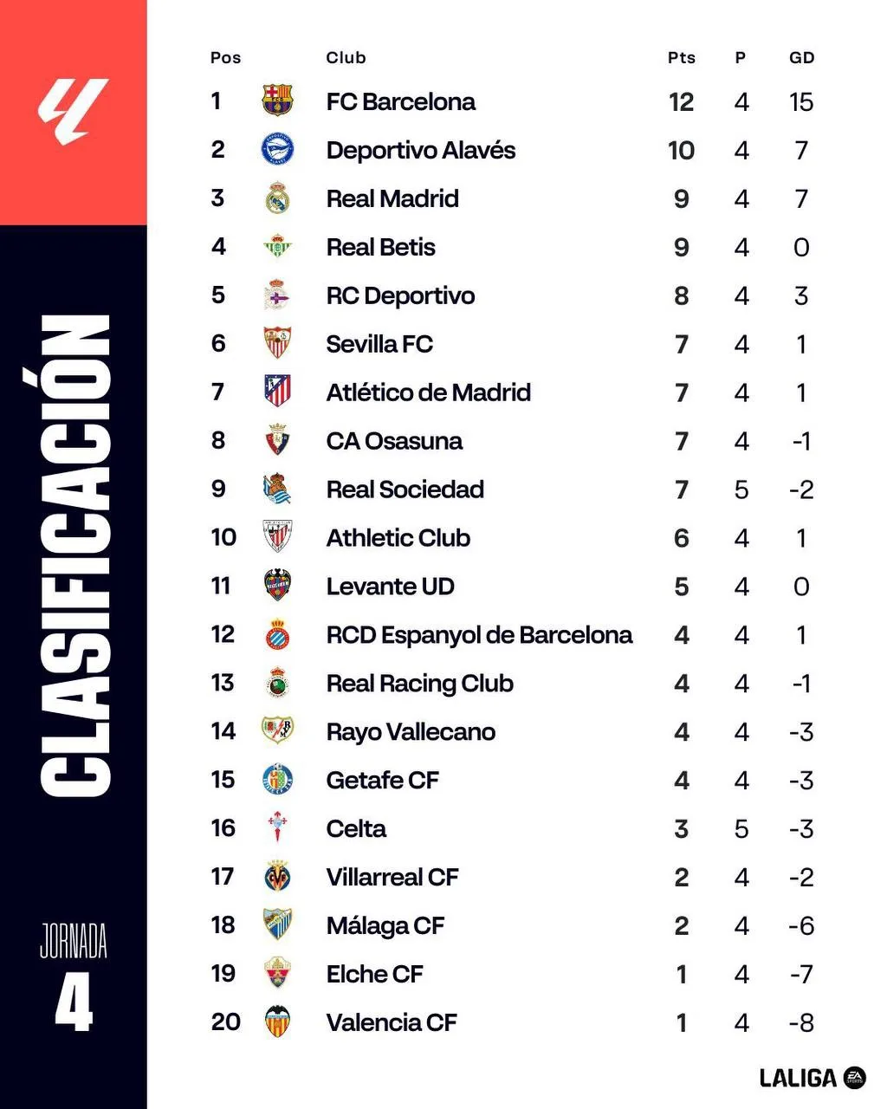887x1109 pixels.
Task: Click the Deportivo Alavés badge
Action: click(277, 150)
